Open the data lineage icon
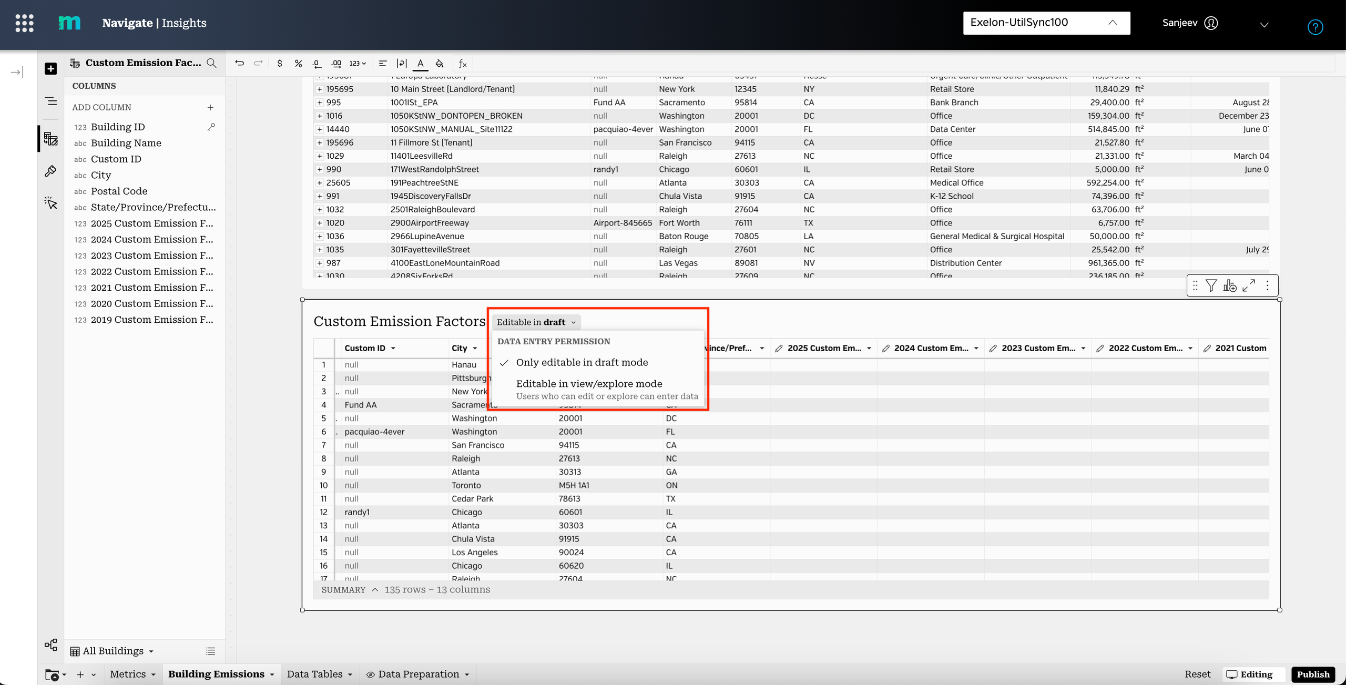This screenshot has height=685, width=1346. [x=51, y=645]
